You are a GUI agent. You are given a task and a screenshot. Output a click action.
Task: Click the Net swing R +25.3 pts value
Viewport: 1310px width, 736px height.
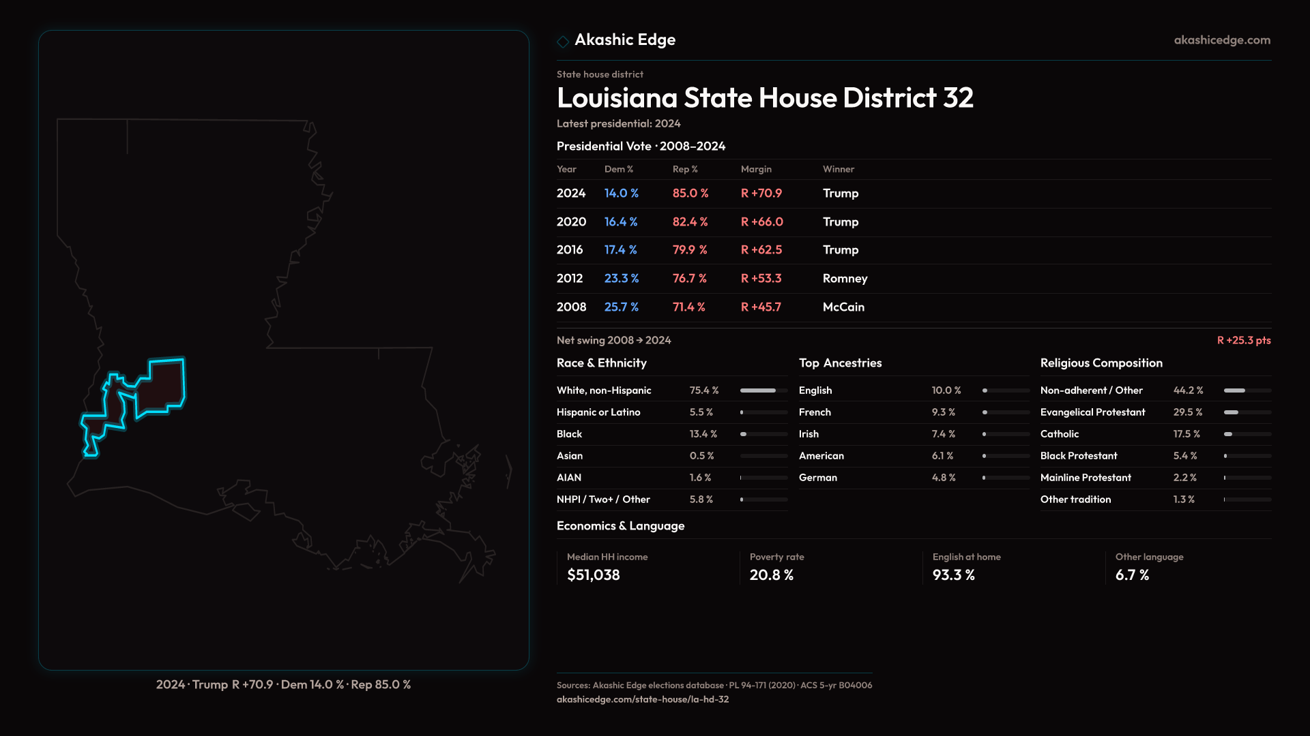[x=1243, y=340]
